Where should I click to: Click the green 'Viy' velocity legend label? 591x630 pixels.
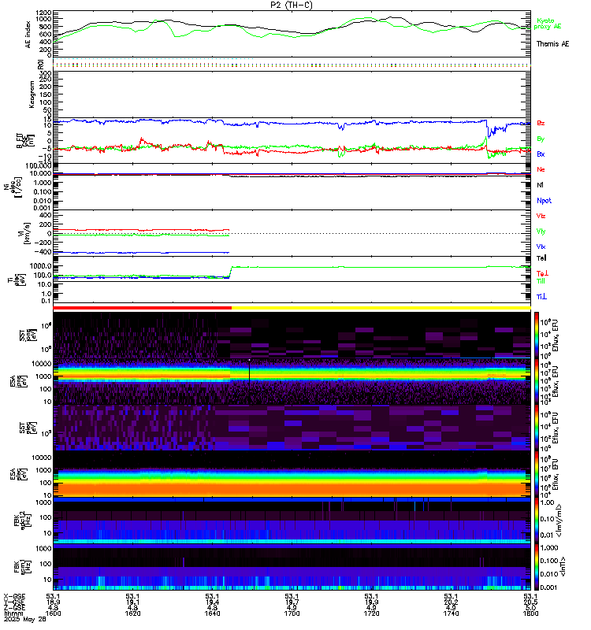point(541,232)
